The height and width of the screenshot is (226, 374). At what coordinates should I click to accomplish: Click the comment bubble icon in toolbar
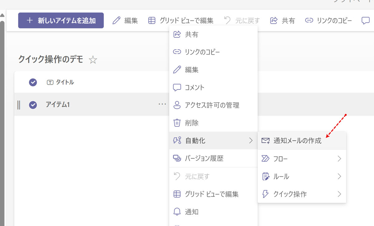tap(366, 21)
